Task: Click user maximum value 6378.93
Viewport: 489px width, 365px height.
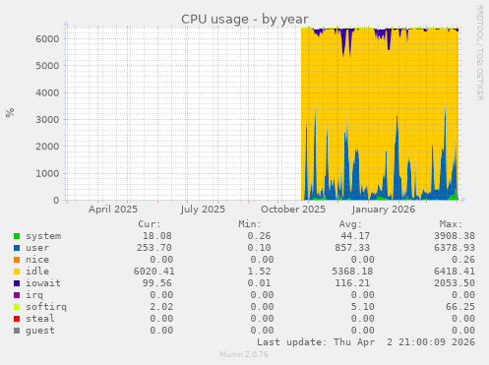Action: (455, 248)
